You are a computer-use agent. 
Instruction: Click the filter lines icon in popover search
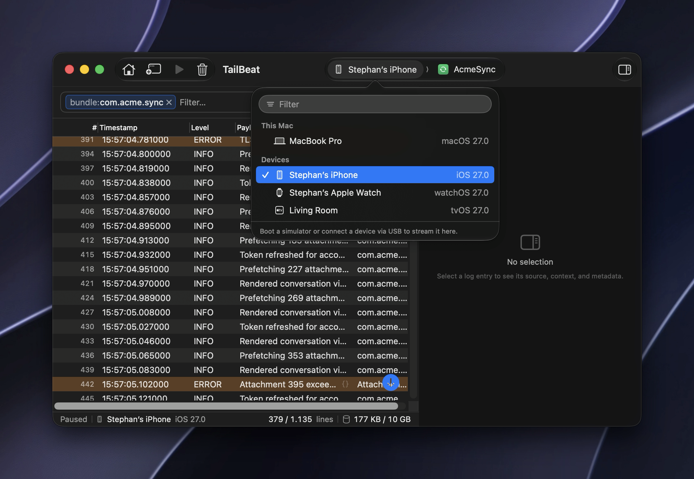pos(270,104)
